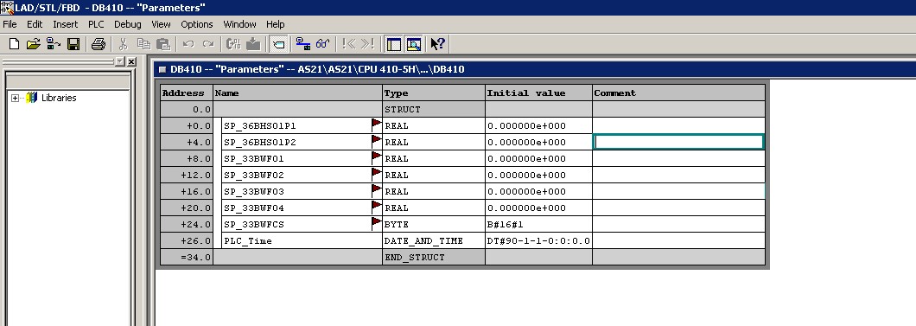The image size is (916, 326).
Task: Print using the printer icon
Action: coord(99,44)
